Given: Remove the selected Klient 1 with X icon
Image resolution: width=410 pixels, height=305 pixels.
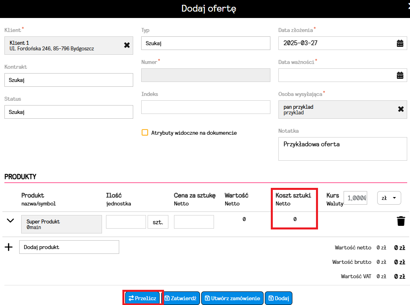Looking at the screenshot, I should (127, 45).
